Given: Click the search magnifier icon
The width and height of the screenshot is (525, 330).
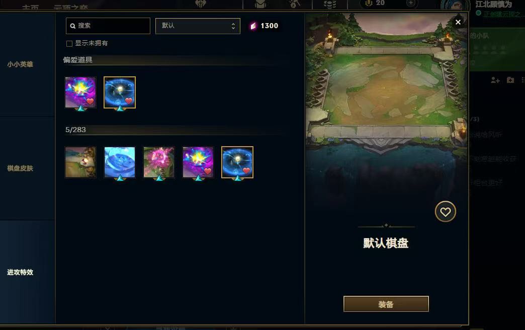Looking at the screenshot, I should pos(72,26).
